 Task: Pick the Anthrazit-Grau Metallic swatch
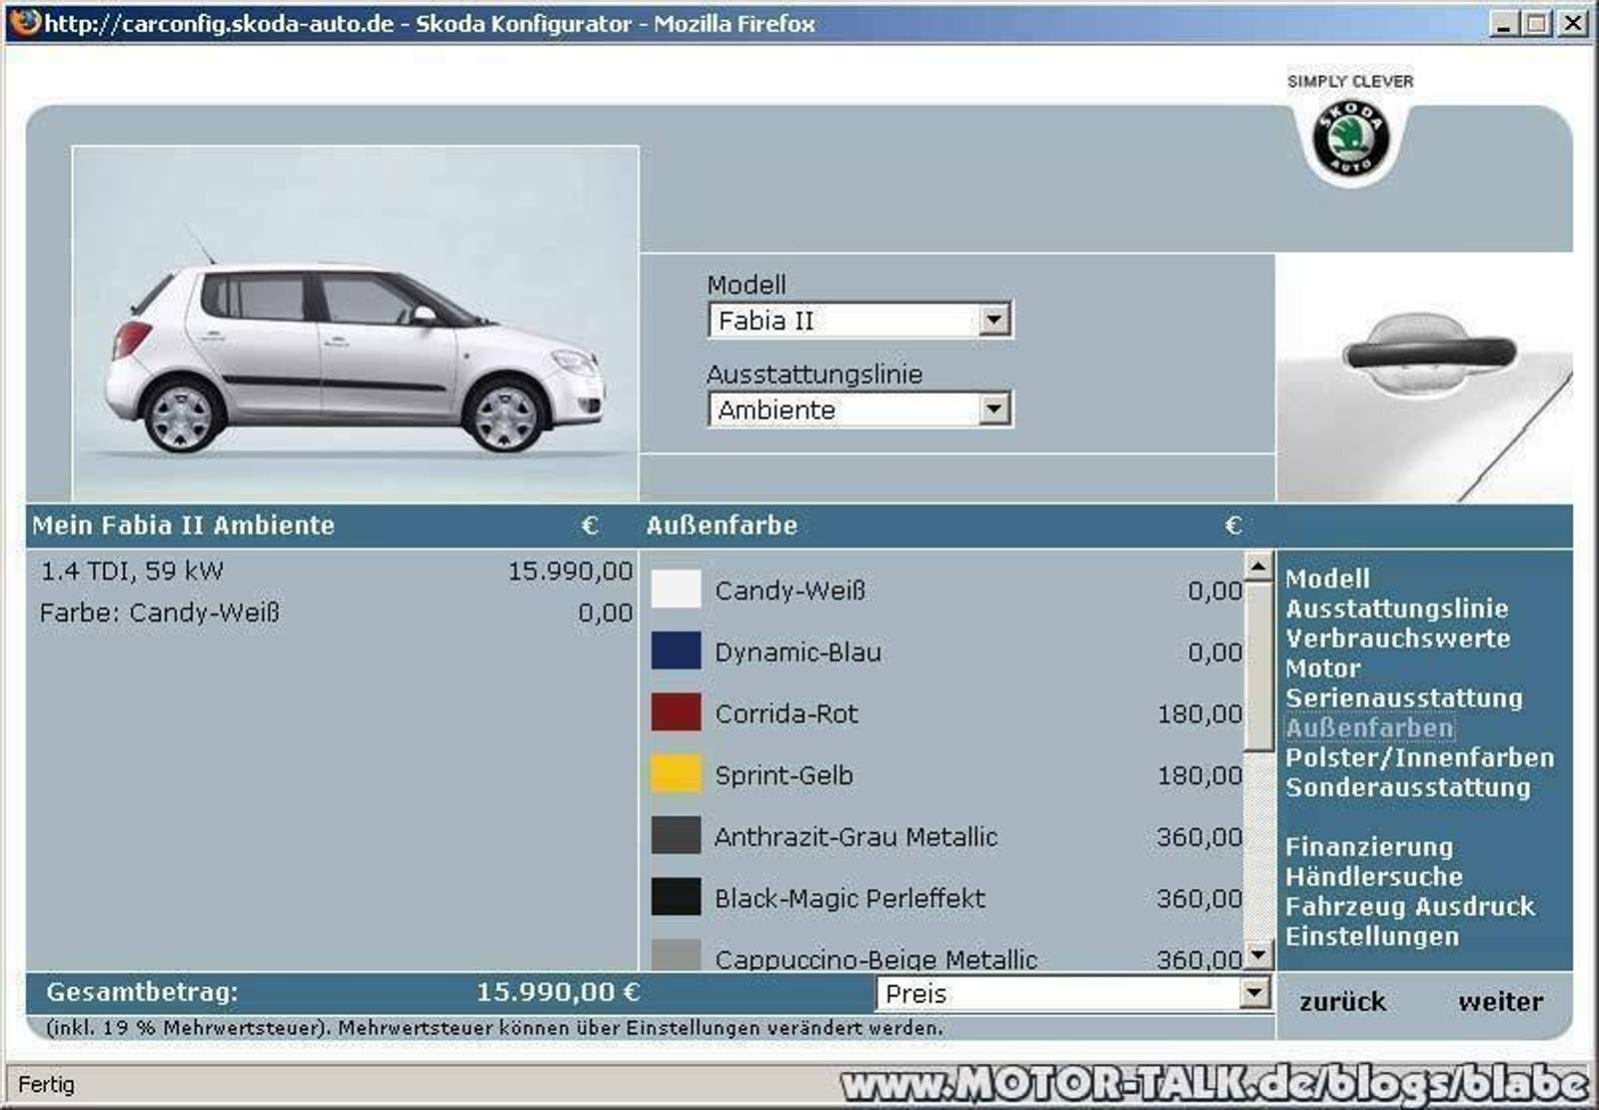pyautogui.click(x=676, y=835)
